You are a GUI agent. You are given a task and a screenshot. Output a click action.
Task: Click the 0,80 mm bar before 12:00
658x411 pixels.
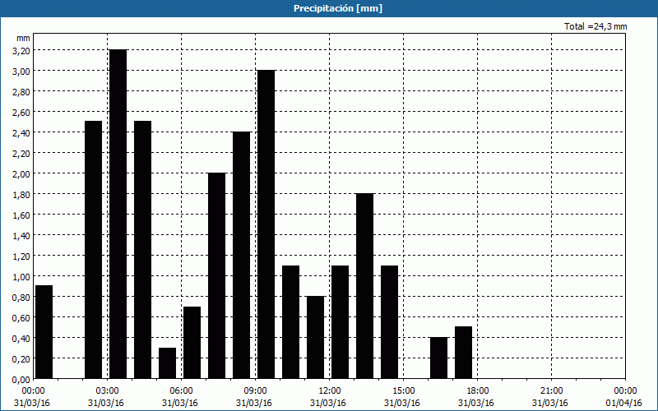(x=316, y=337)
